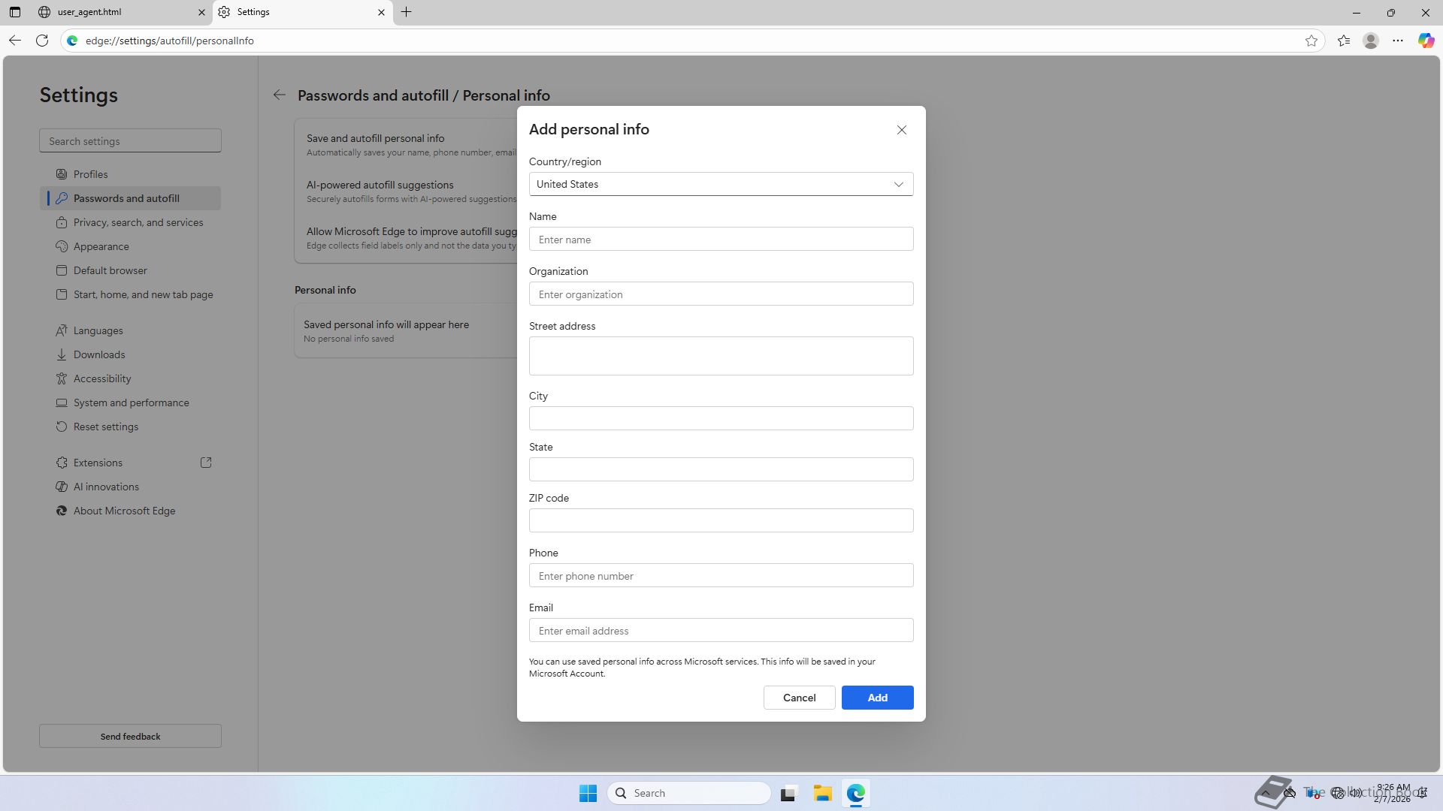Click the Favorites star in address bar
The width and height of the screenshot is (1443, 811).
pos(1311,41)
